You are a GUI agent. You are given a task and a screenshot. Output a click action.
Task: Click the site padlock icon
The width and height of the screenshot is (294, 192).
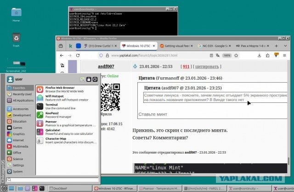[107, 55]
